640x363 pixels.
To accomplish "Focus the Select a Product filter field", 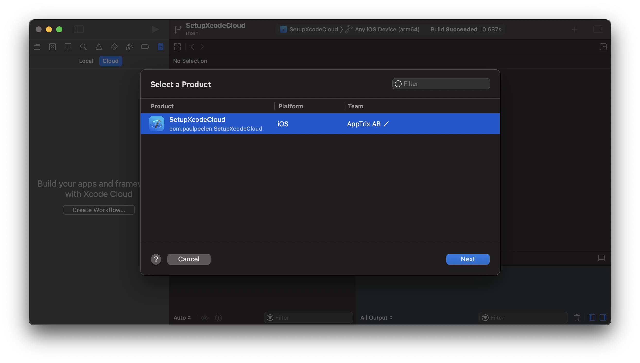I will coord(441,84).
